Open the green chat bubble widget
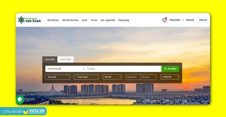The height and width of the screenshot is (117, 226). click(x=20, y=99)
